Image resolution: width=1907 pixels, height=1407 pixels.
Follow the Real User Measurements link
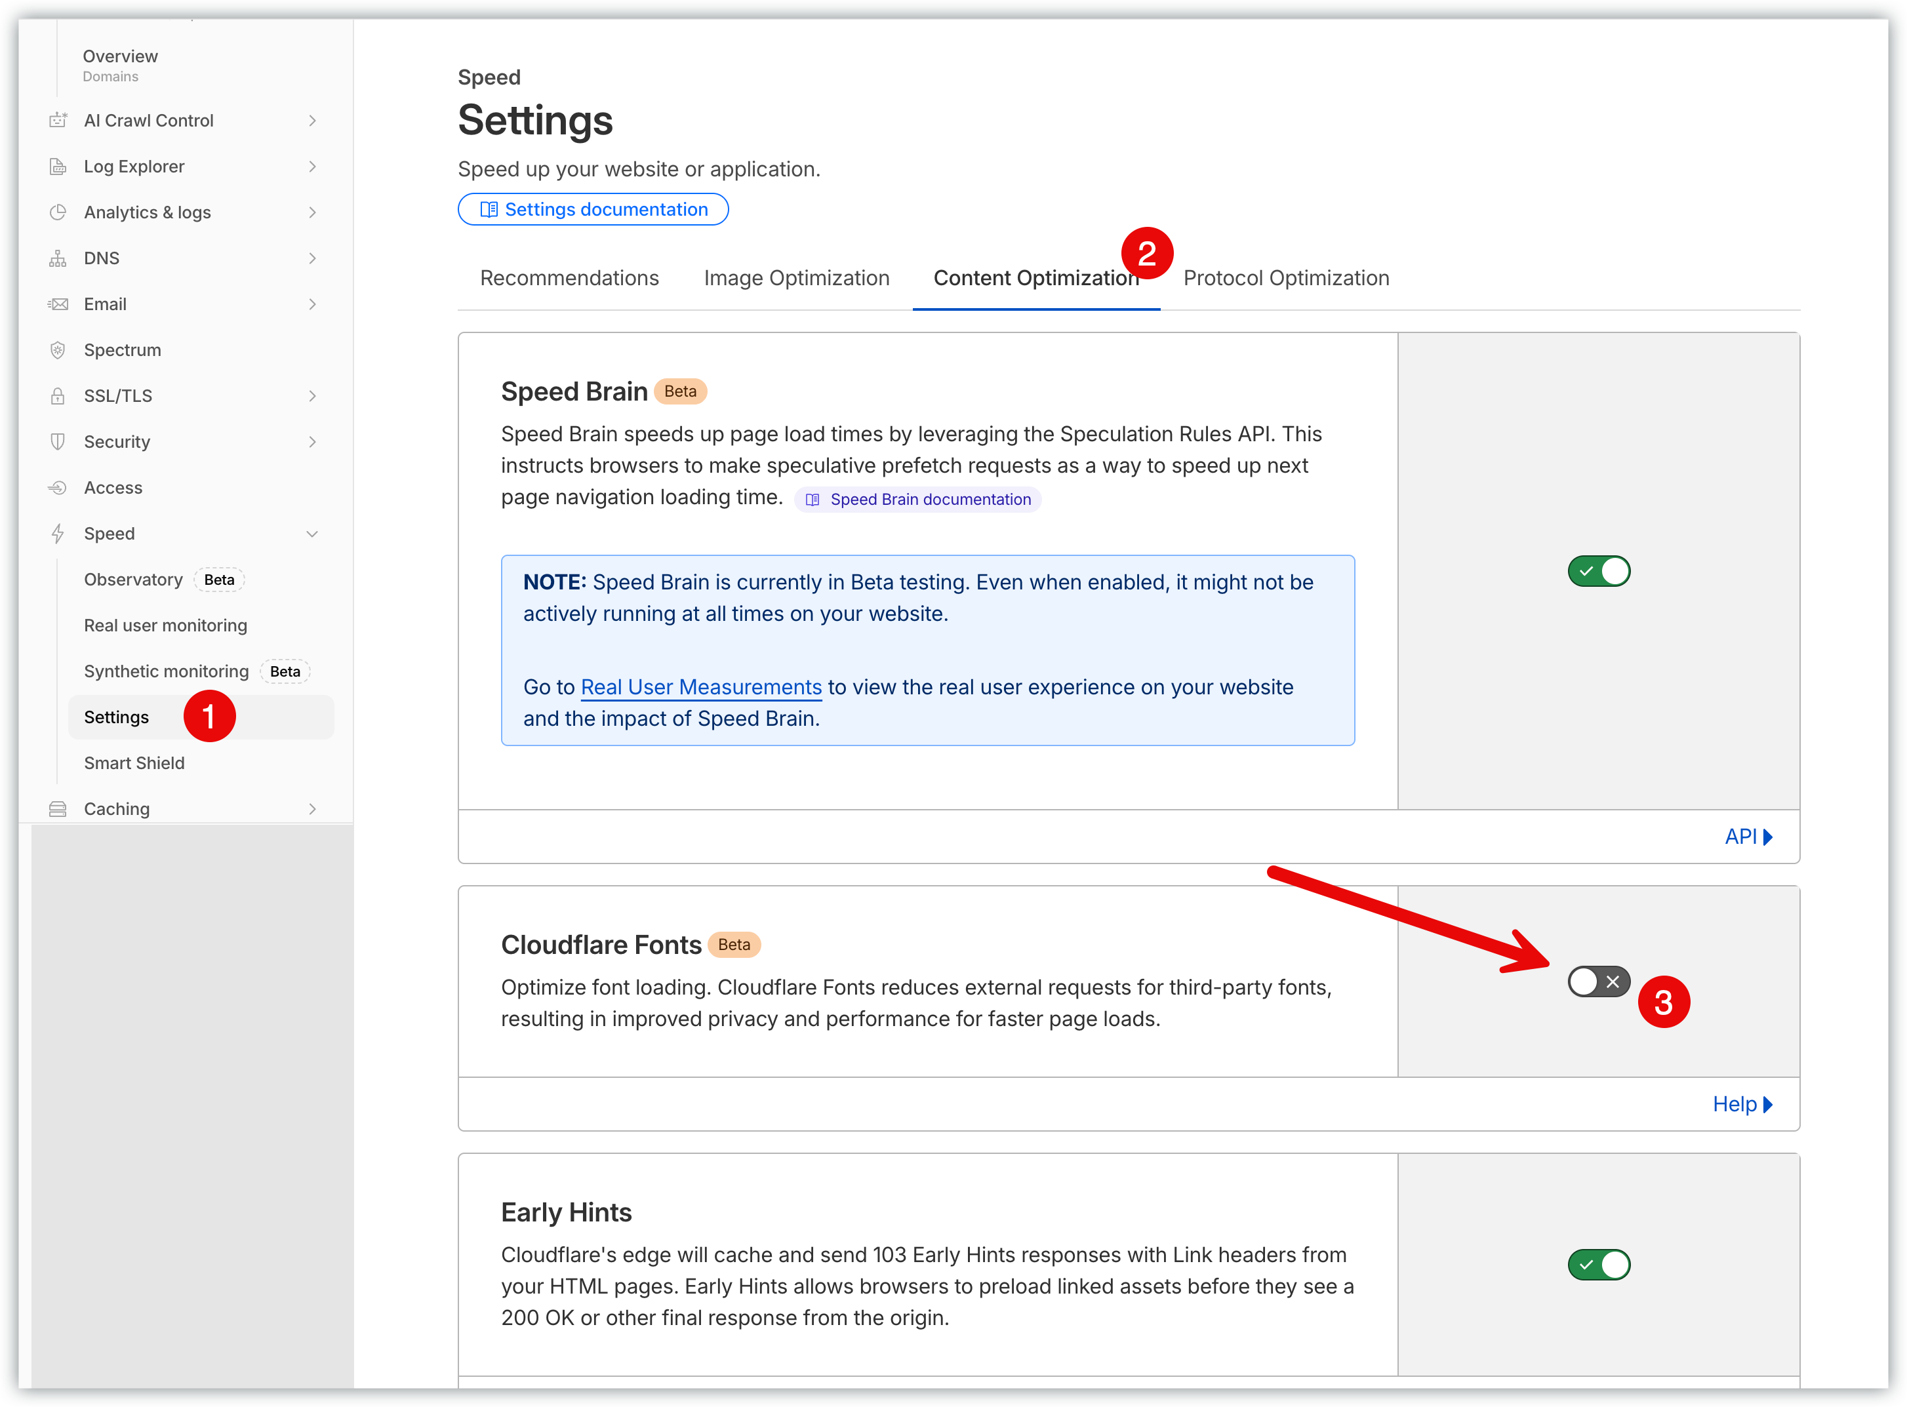tap(700, 687)
